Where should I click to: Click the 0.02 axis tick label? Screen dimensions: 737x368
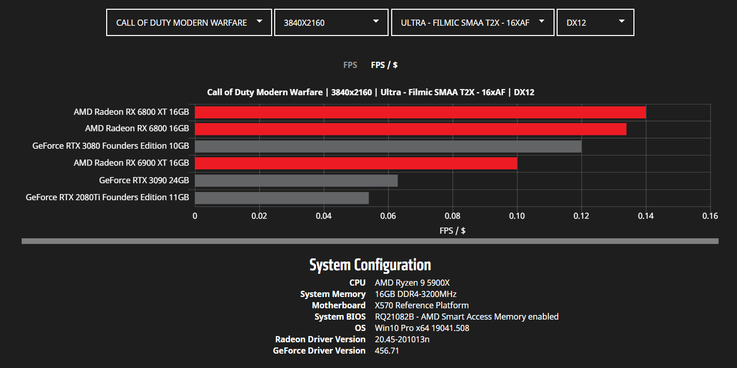coord(259,216)
